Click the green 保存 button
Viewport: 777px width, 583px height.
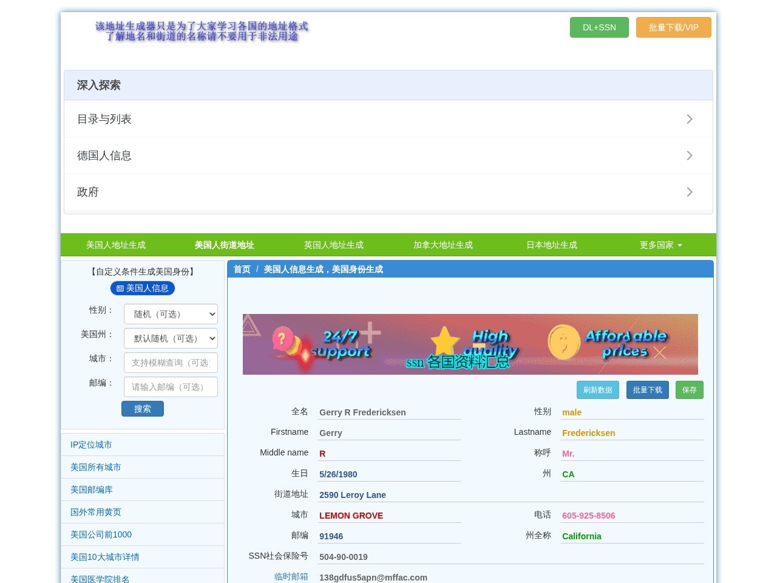pos(690,390)
